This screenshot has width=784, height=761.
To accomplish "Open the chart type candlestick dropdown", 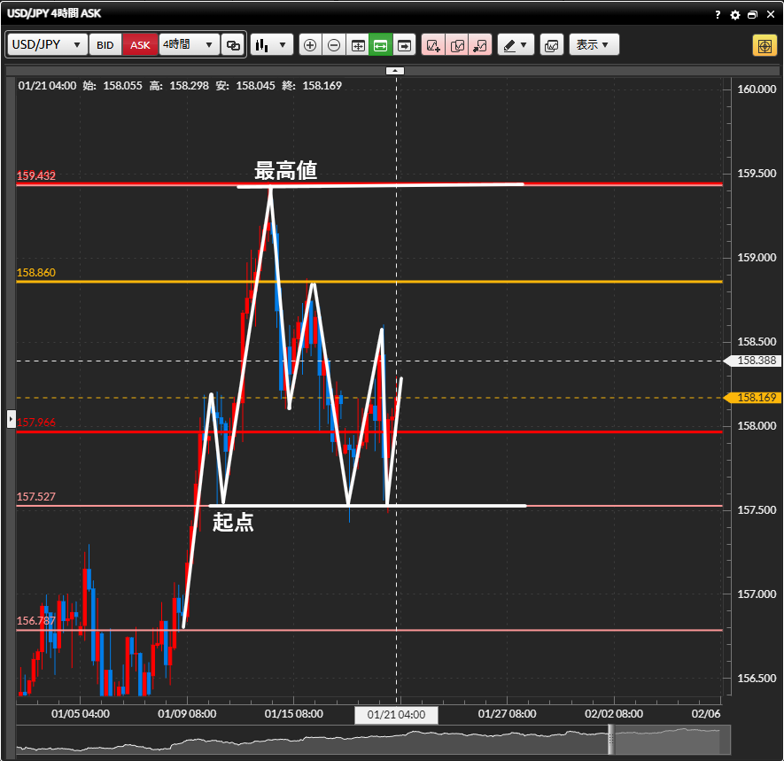I will tap(271, 45).
